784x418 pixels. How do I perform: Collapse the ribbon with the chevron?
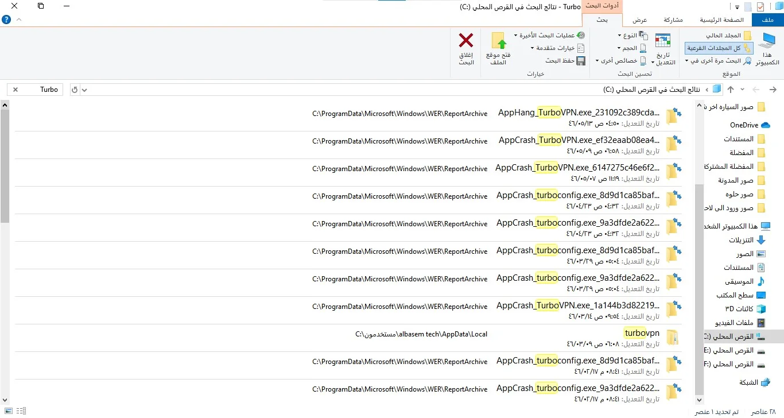coord(20,19)
